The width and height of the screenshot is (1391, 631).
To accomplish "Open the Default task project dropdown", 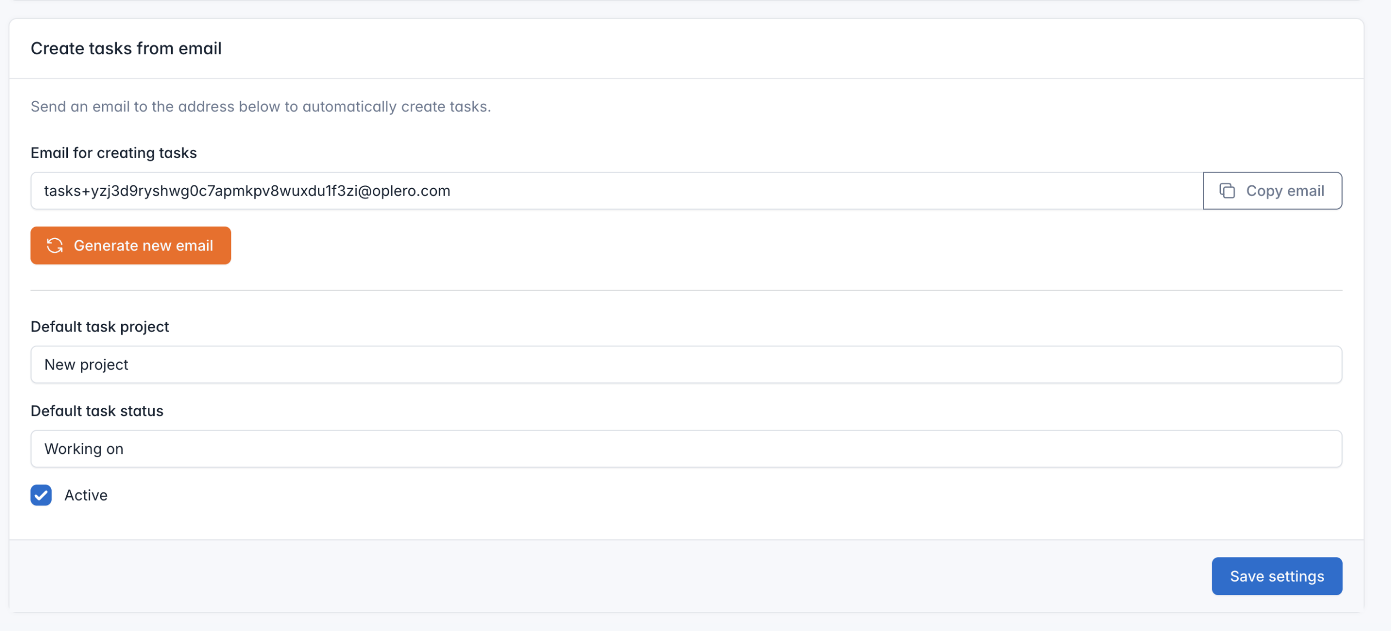I will click(686, 365).
